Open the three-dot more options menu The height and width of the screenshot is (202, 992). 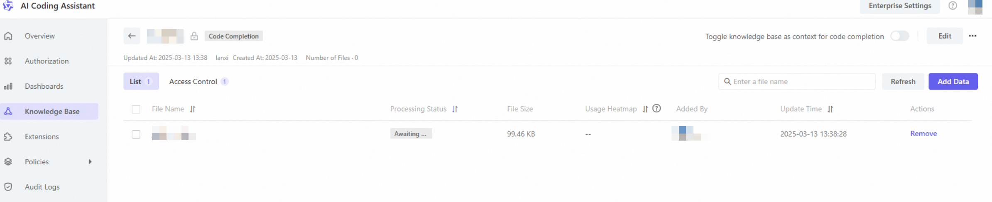tap(972, 36)
